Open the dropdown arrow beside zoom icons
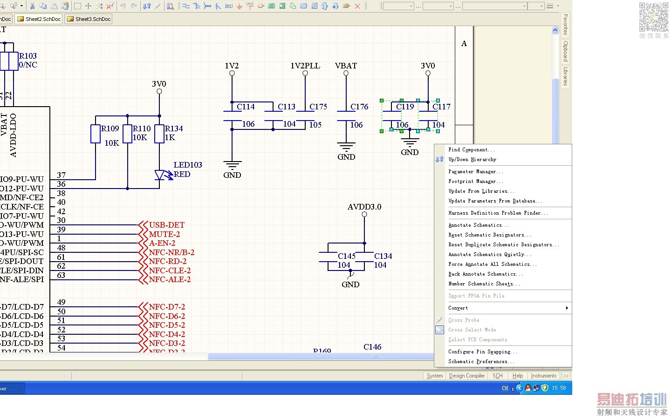 pos(21,6)
